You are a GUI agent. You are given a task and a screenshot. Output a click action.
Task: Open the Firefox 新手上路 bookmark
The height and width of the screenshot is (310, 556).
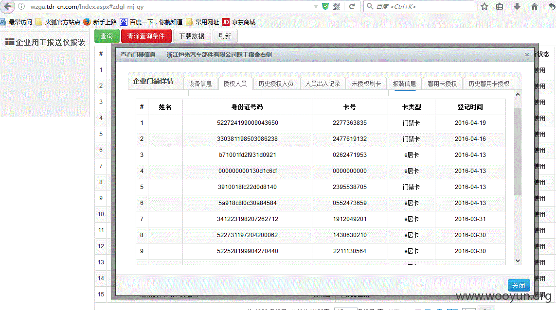100,22
